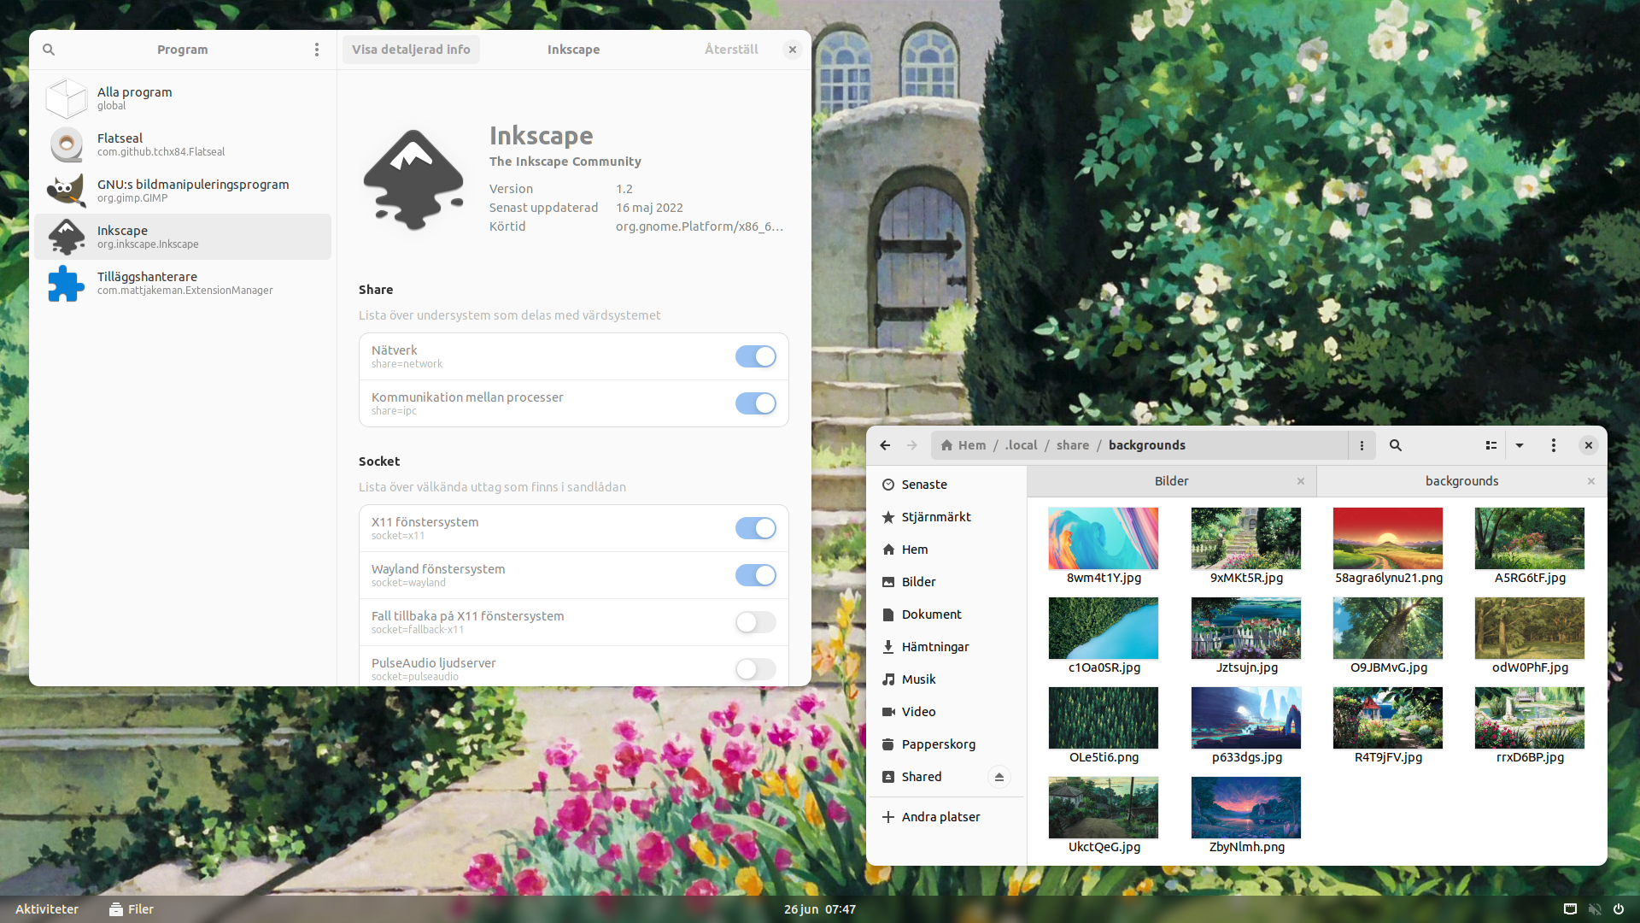The image size is (1640, 923).
Task: Expand the Andra platser section in sidebar
Action: (x=940, y=816)
